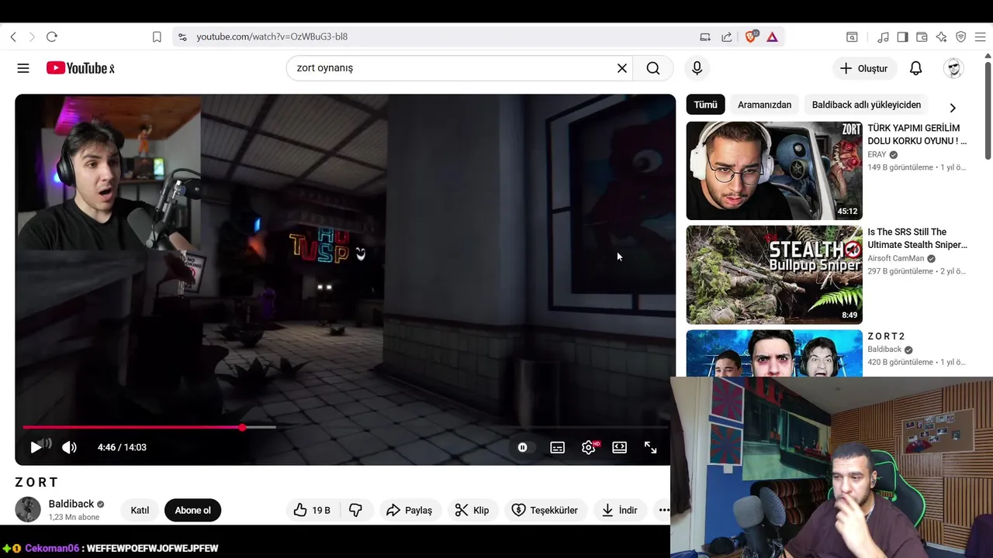Screen dimensions: 993x558
Task: Open the browser main hamburger menu
Action: pos(980,36)
